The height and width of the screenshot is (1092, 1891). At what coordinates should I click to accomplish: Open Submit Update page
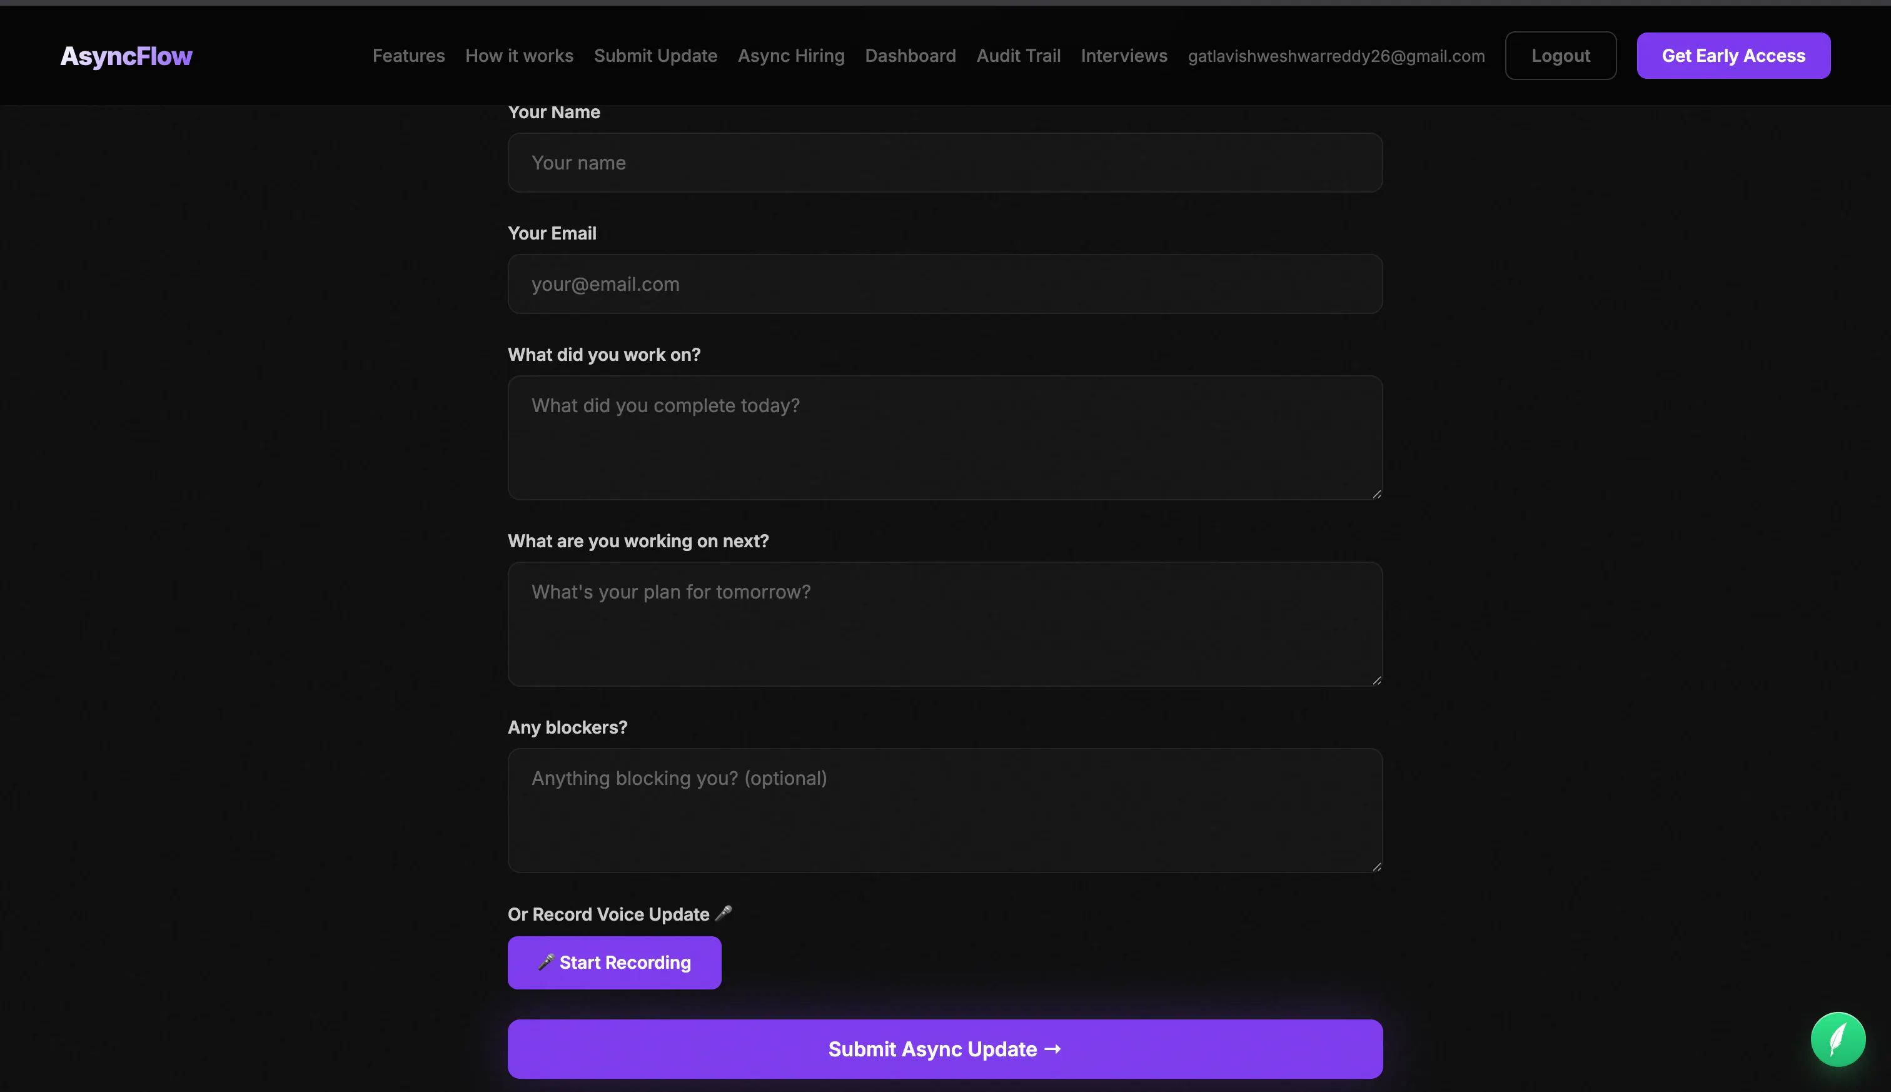pyautogui.click(x=655, y=56)
